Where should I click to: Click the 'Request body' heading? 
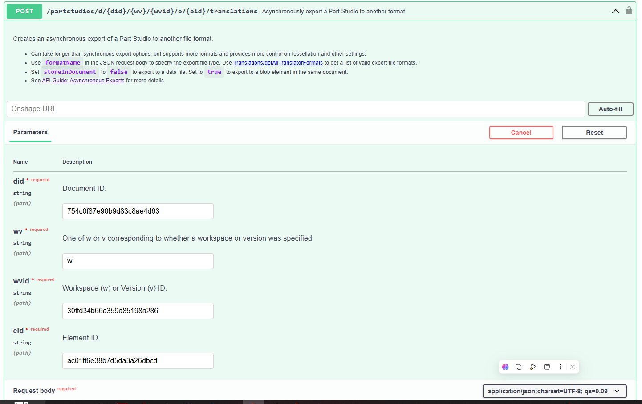34,391
